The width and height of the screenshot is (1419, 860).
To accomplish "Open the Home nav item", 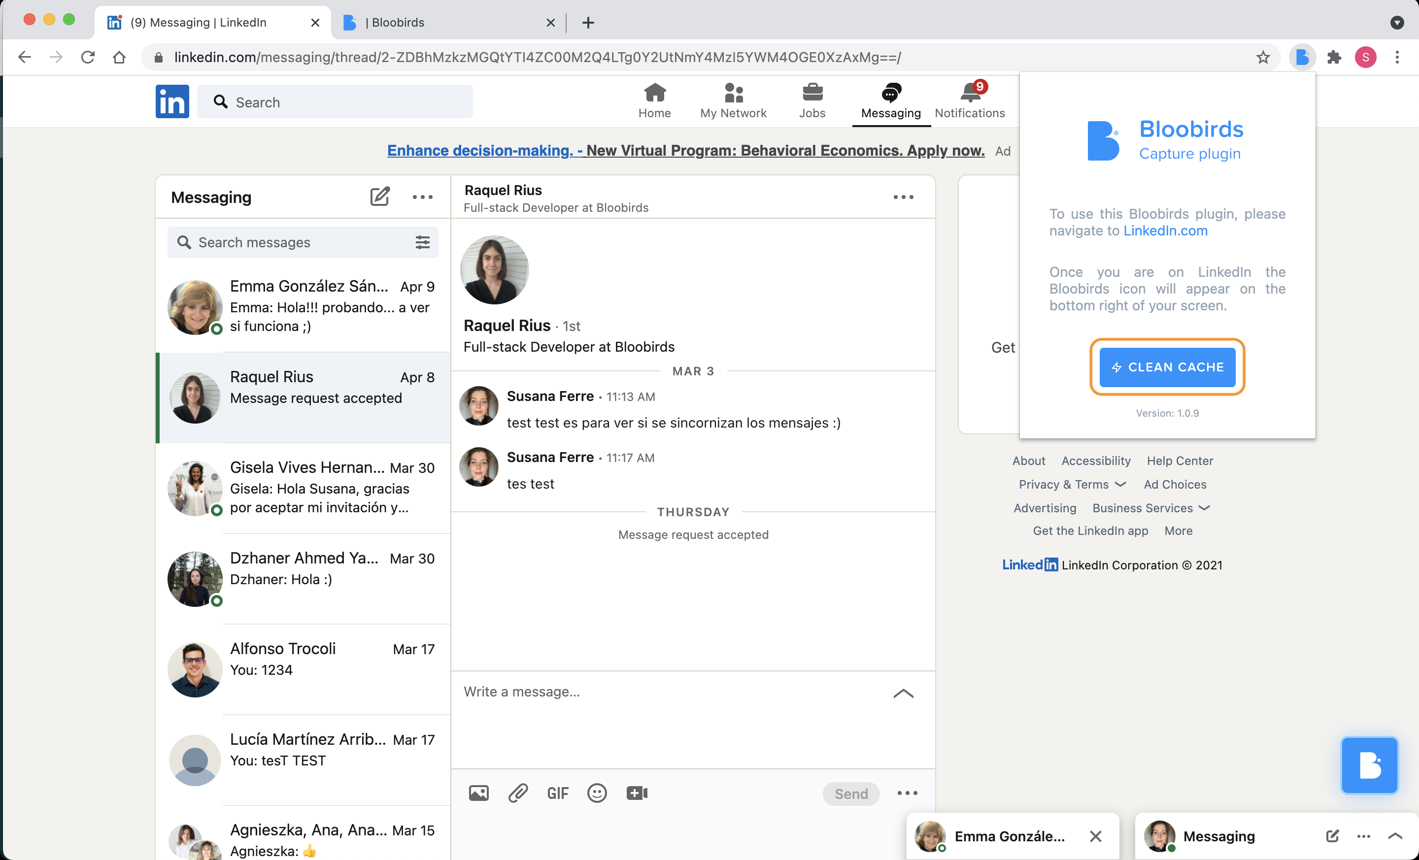I will click(x=654, y=101).
